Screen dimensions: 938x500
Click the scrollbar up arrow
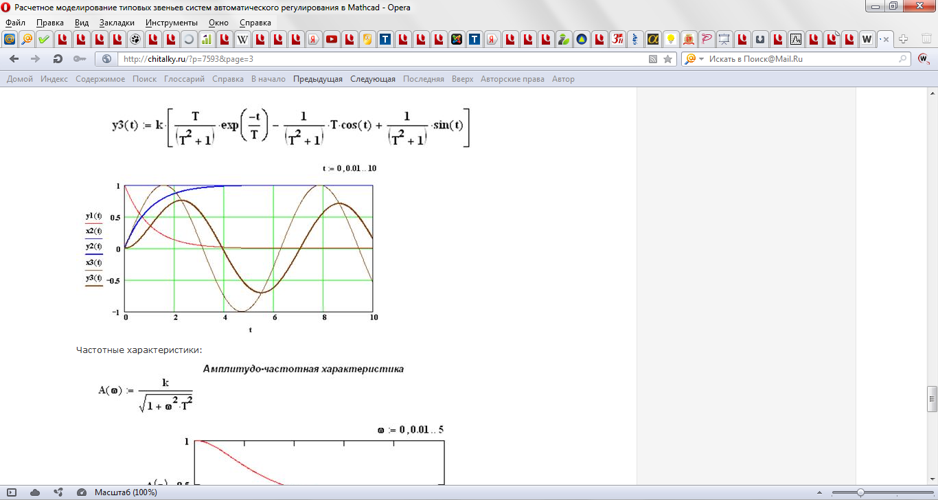pyautogui.click(x=933, y=93)
